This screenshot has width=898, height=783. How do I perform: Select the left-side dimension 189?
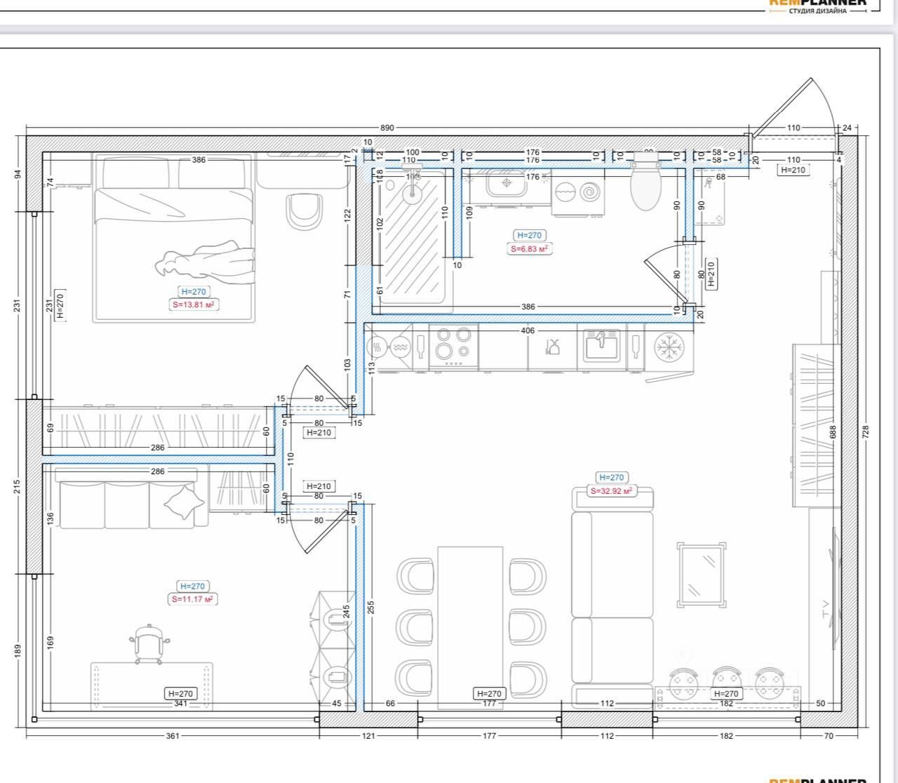click(x=18, y=650)
